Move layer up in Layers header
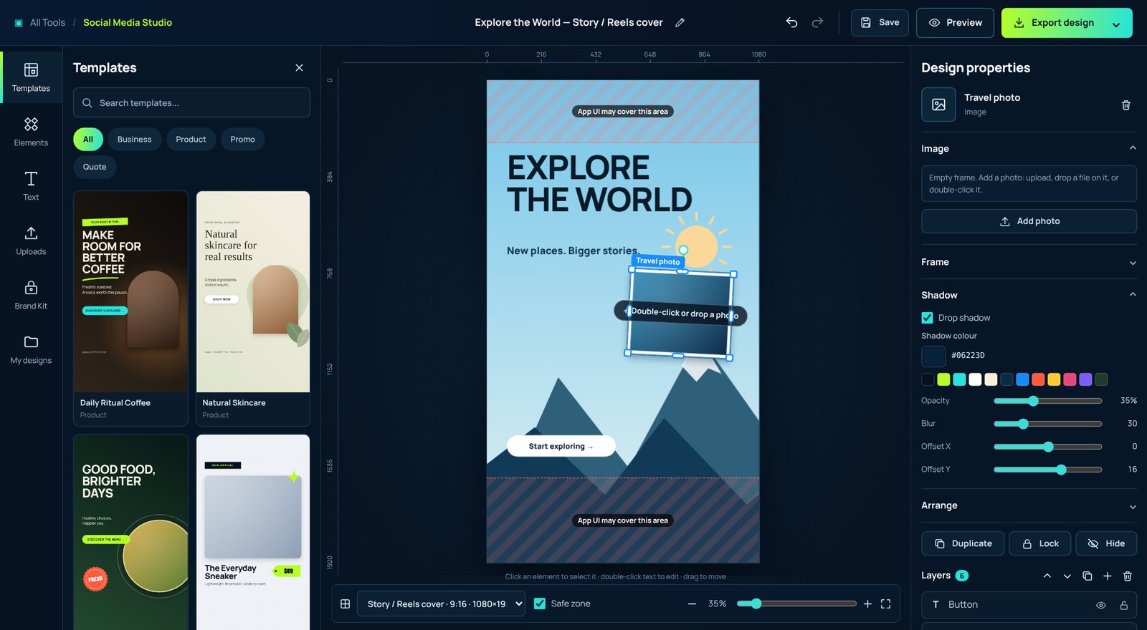 click(1047, 576)
